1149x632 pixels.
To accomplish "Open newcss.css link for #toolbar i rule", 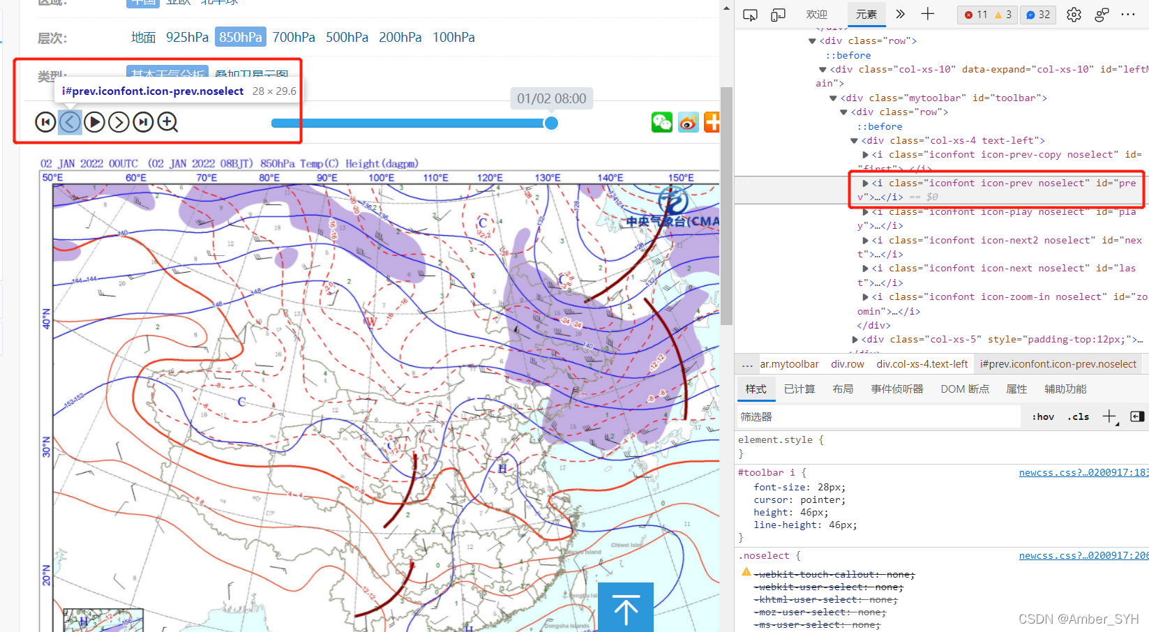I will tap(1083, 473).
